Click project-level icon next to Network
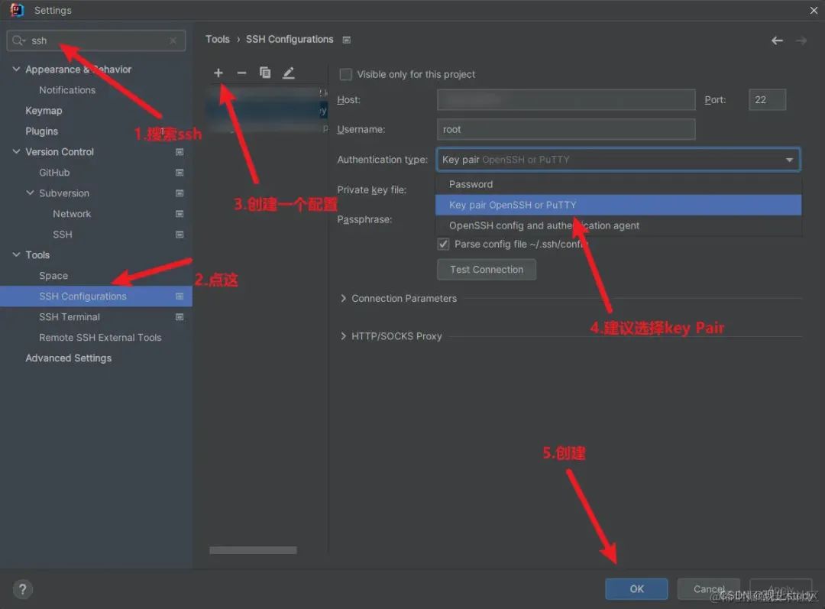The width and height of the screenshot is (825, 609). point(180,214)
